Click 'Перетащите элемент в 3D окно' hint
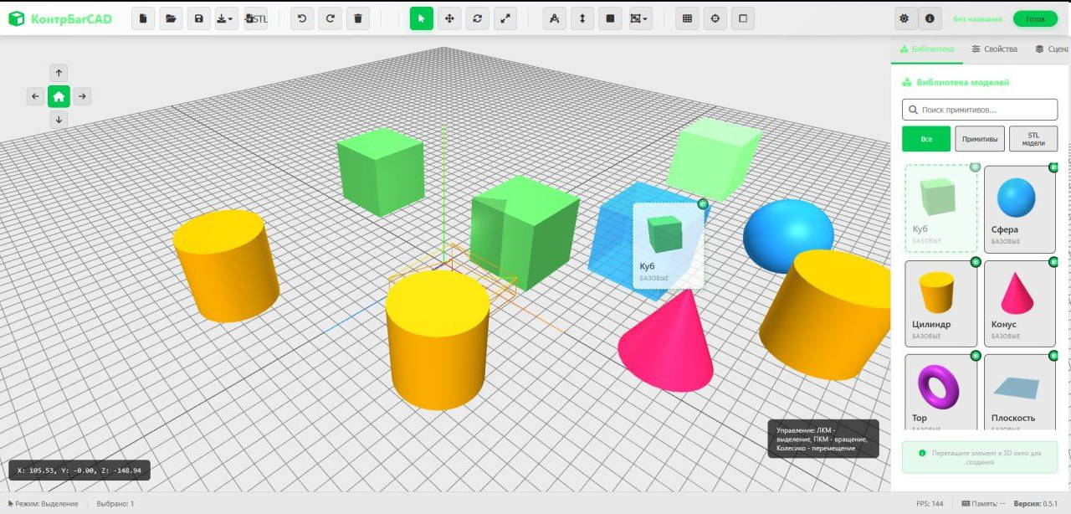 pos(980,457)
